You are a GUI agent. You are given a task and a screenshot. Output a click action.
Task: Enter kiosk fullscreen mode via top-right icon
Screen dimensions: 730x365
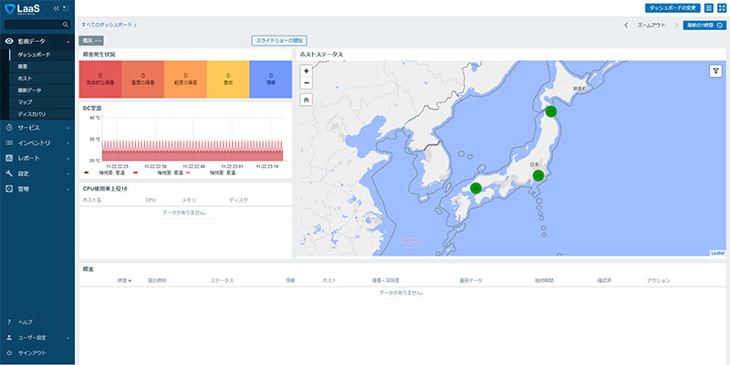(721, 7)
